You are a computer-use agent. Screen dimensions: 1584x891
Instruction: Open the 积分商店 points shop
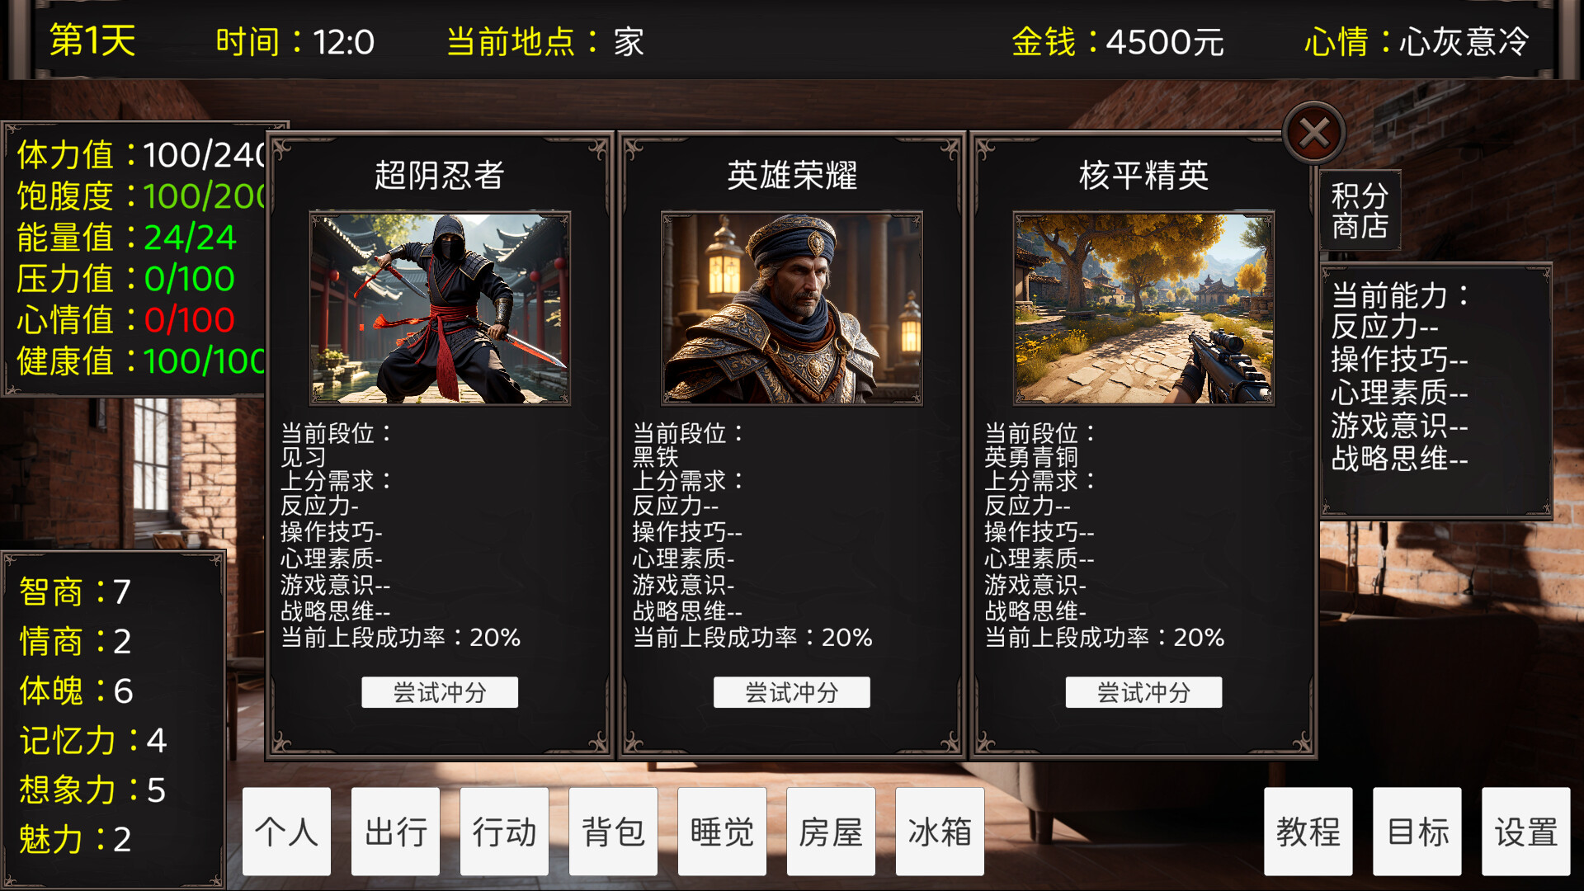pos(1360,210)
